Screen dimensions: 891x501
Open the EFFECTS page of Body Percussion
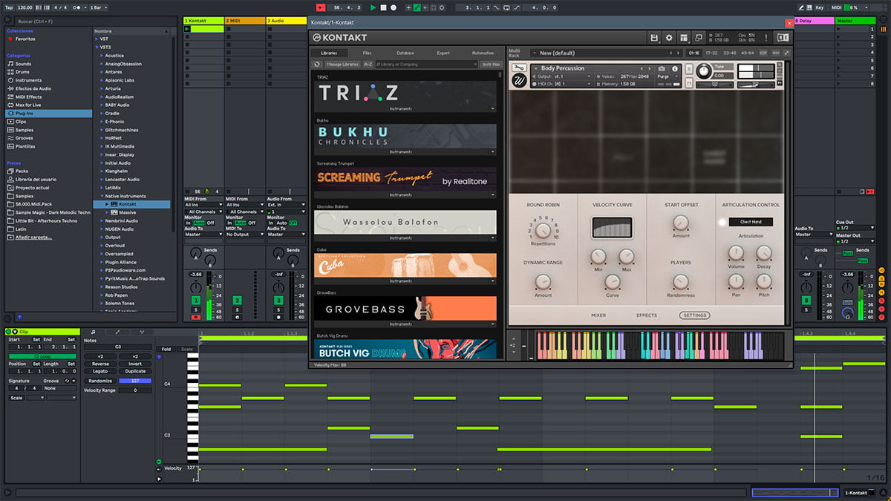point(647,315)
